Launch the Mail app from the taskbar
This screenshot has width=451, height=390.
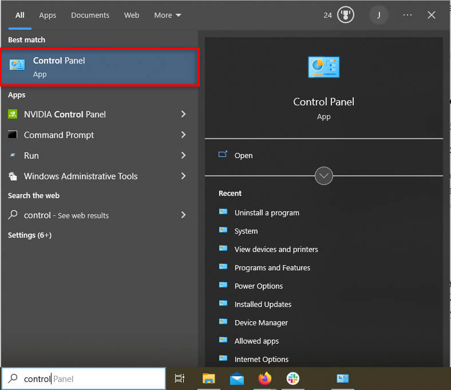click(x=236, y=379)
